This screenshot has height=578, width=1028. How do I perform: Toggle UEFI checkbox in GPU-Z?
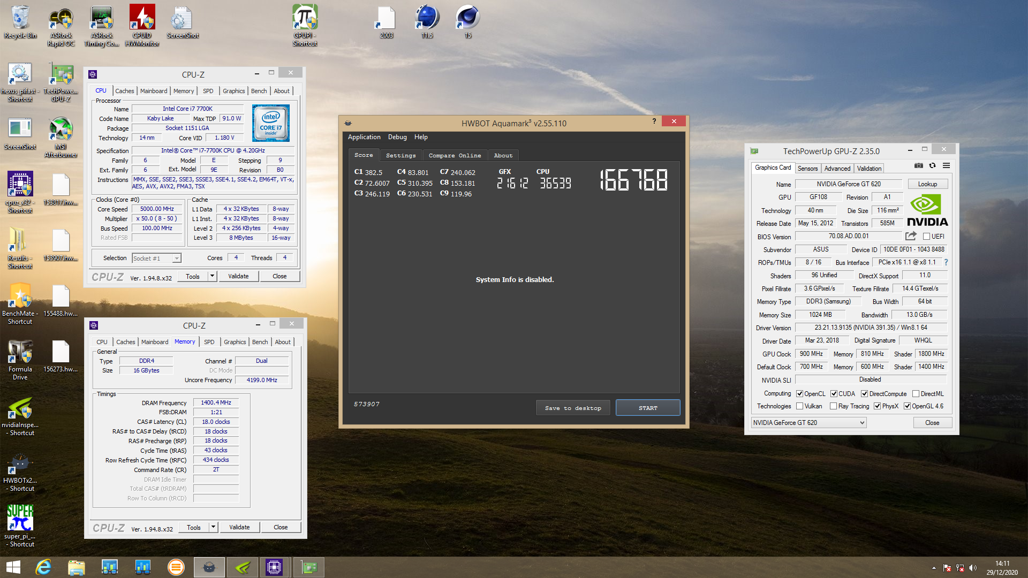tap(926, 237)
